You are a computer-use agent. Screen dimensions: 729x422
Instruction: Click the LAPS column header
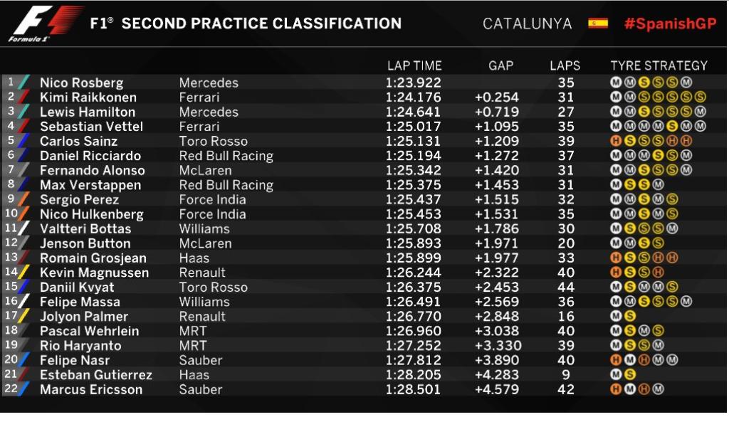(x=565, y=65)
